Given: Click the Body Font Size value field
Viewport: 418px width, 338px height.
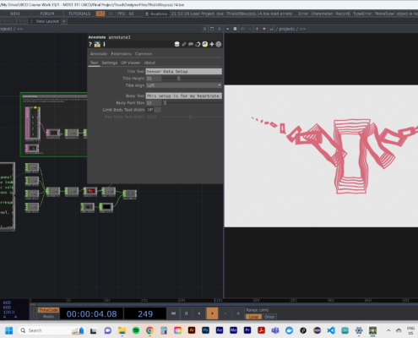Looking at the screenshot, I should 154,103.
